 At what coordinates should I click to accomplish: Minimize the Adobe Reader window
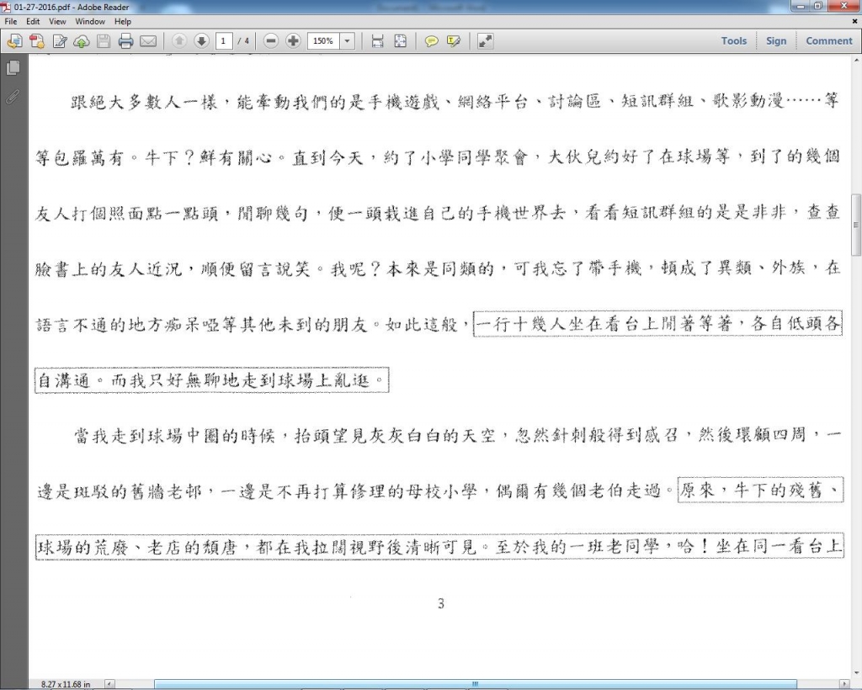click(800, 6)
